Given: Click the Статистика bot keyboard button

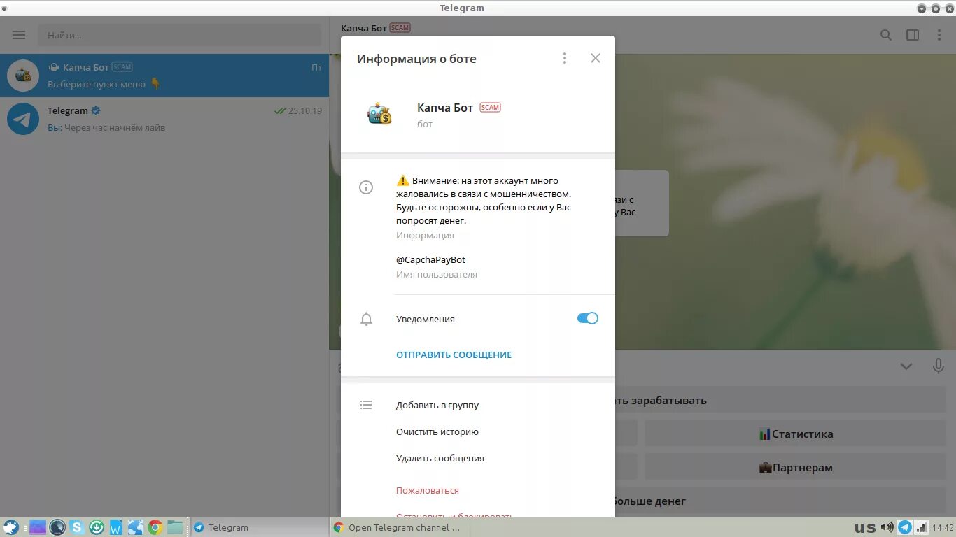Looking at the screenshot, I should 795,434.
